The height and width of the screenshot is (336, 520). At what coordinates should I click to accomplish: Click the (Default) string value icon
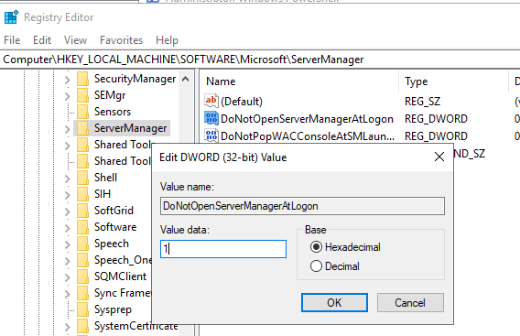(x=211, y=101)
